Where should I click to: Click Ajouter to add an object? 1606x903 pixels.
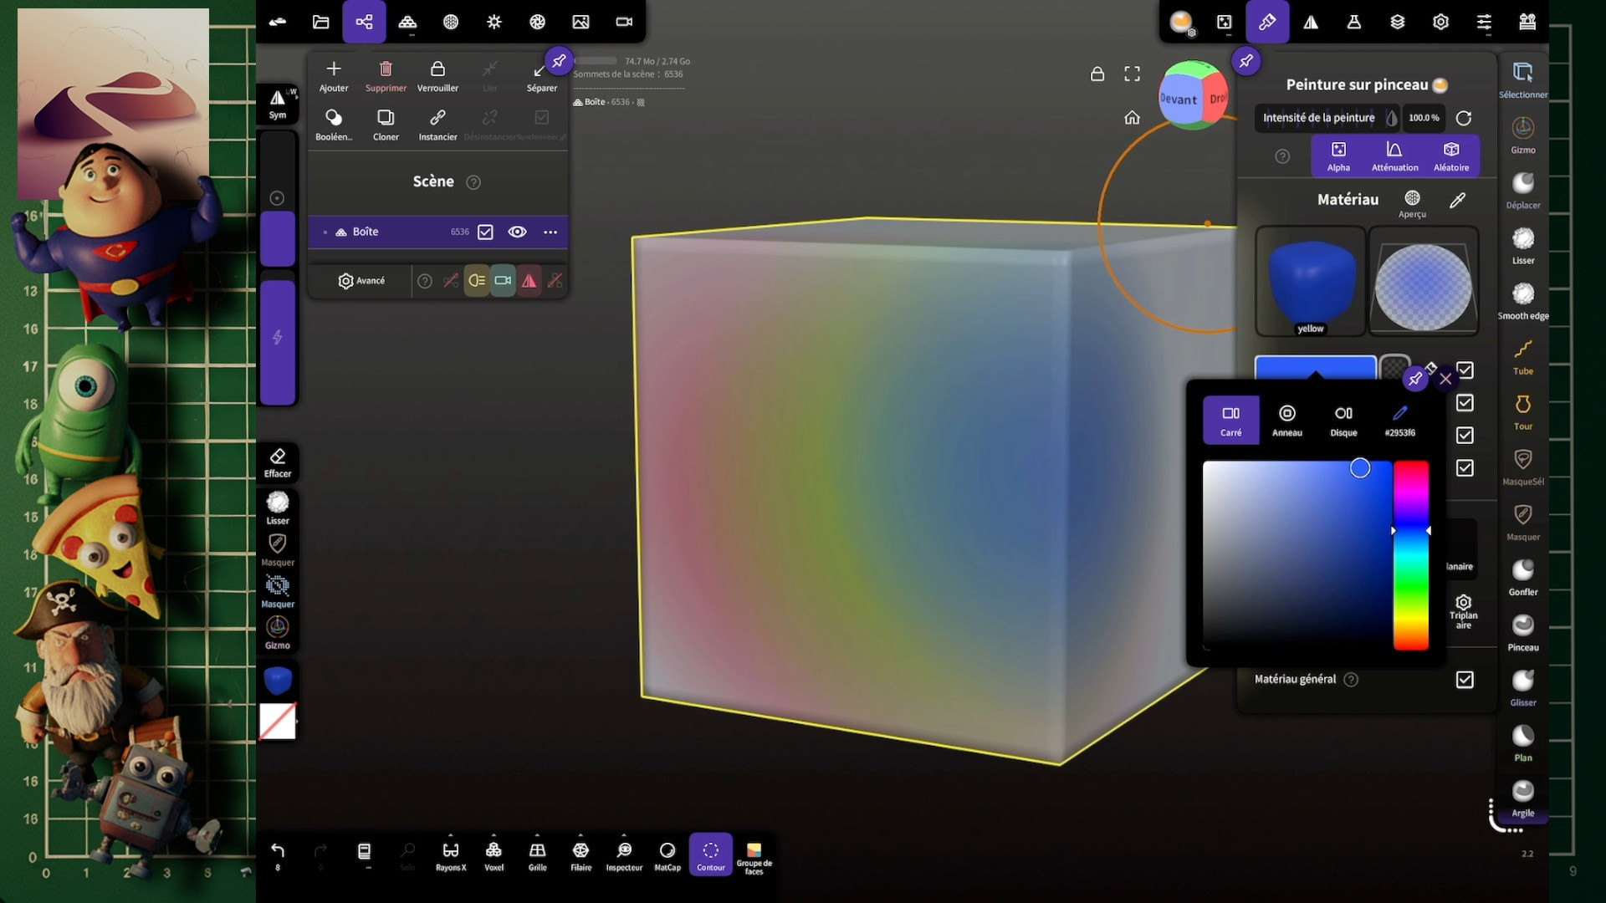pos(334,74)
